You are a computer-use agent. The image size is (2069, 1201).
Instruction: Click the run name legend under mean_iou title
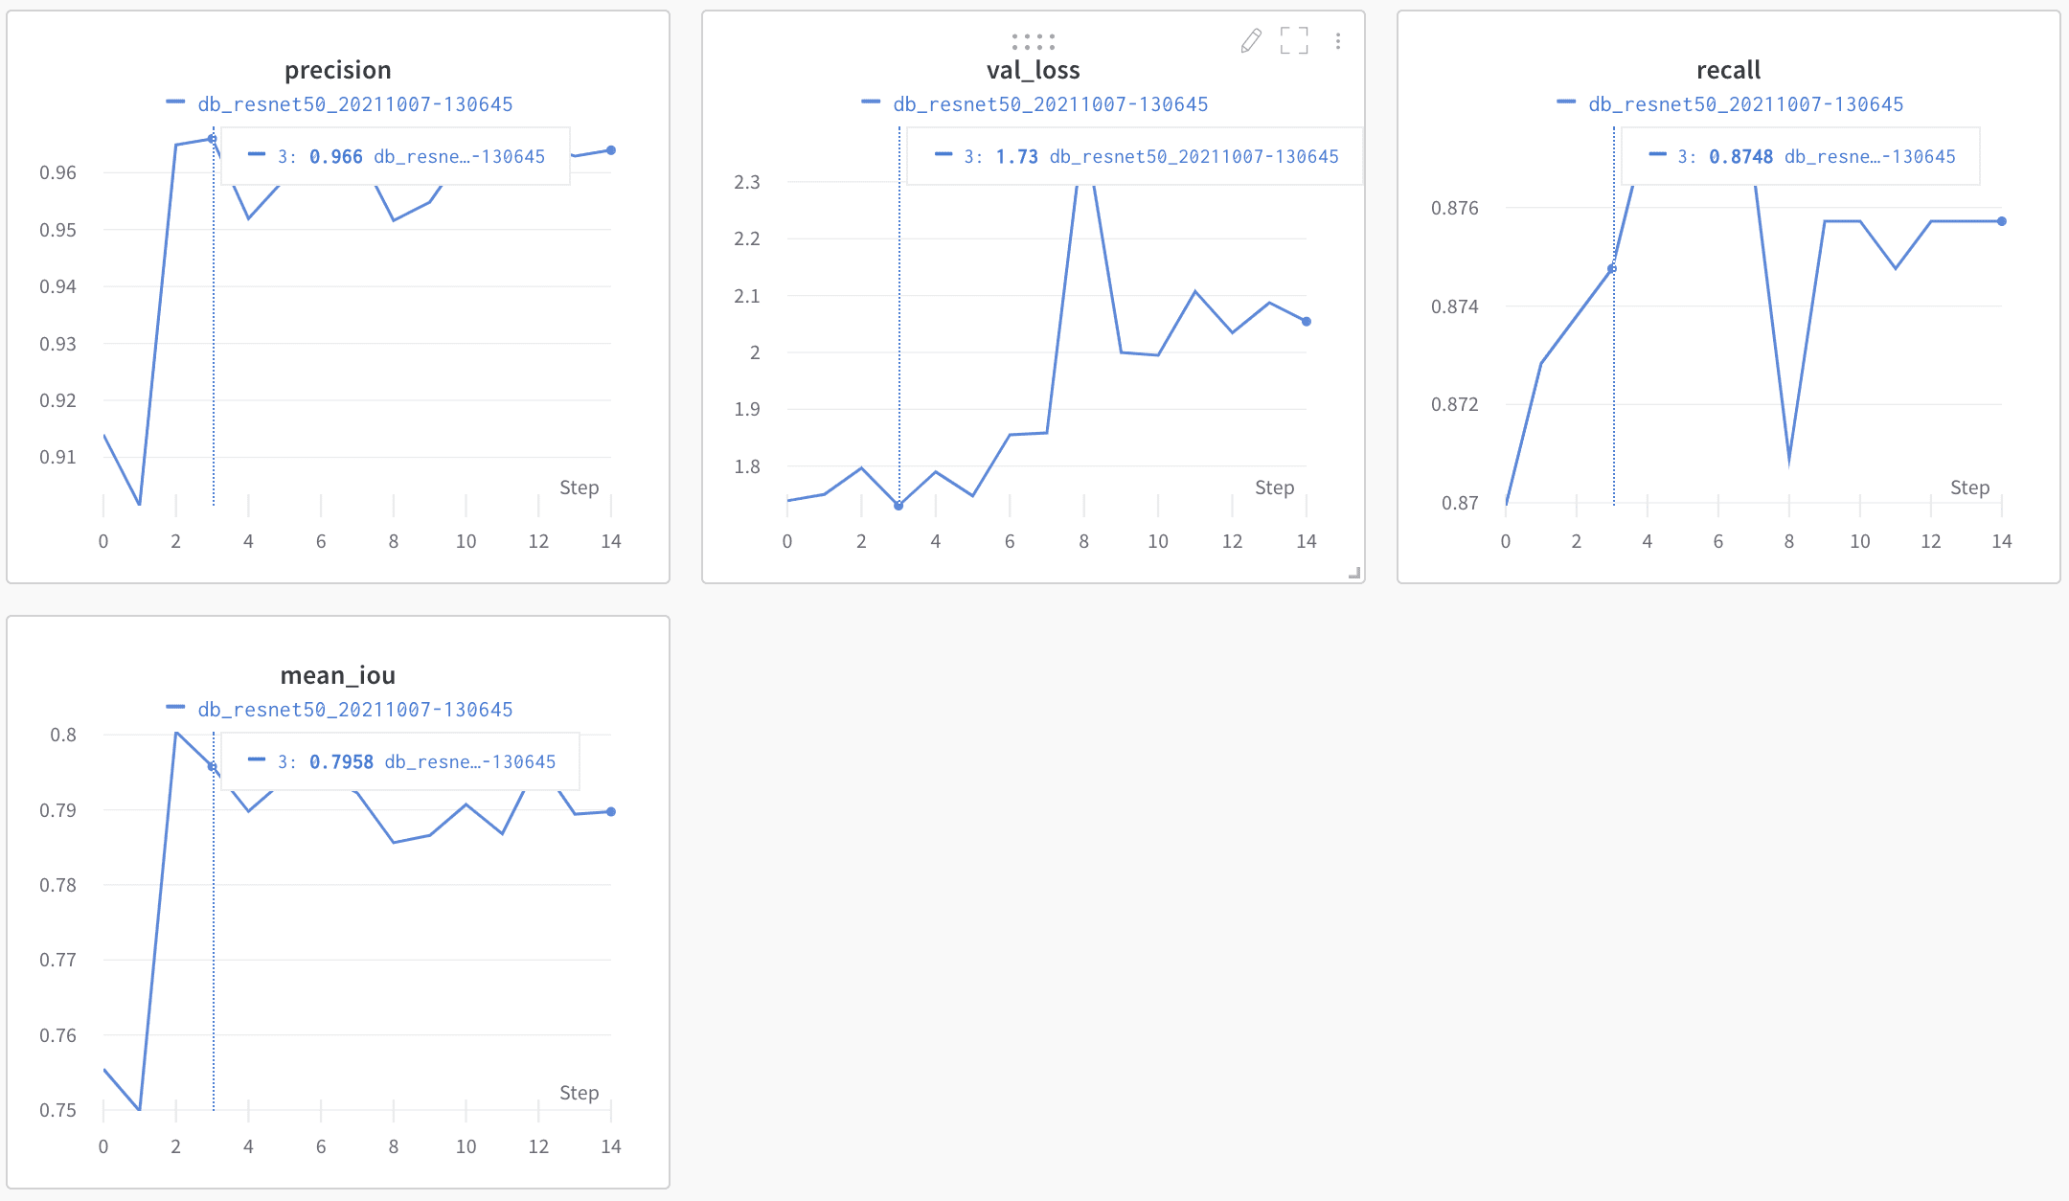coord(354,710)
